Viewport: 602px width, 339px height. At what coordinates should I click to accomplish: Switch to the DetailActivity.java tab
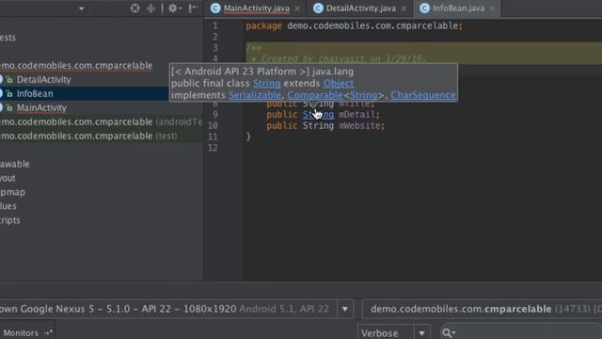point(361,8)
